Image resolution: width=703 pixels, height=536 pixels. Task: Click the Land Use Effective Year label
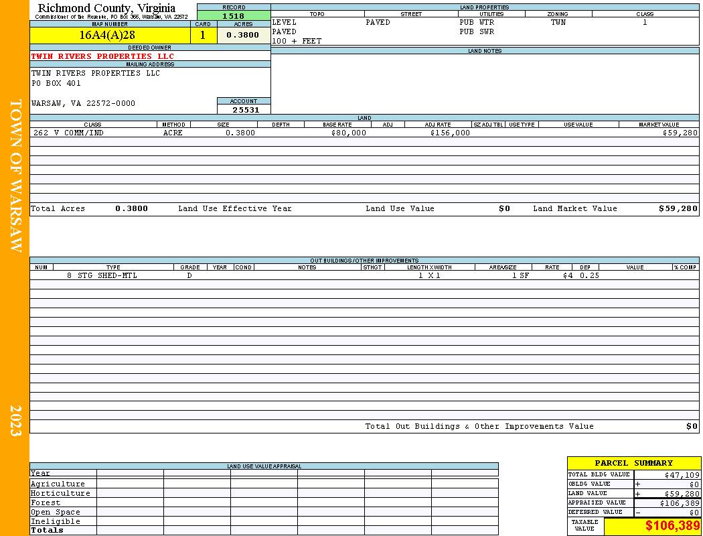point(235,208)
